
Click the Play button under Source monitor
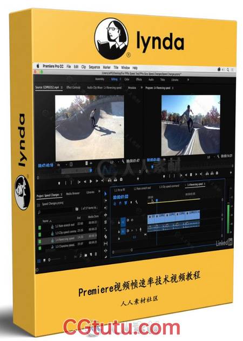91,181
